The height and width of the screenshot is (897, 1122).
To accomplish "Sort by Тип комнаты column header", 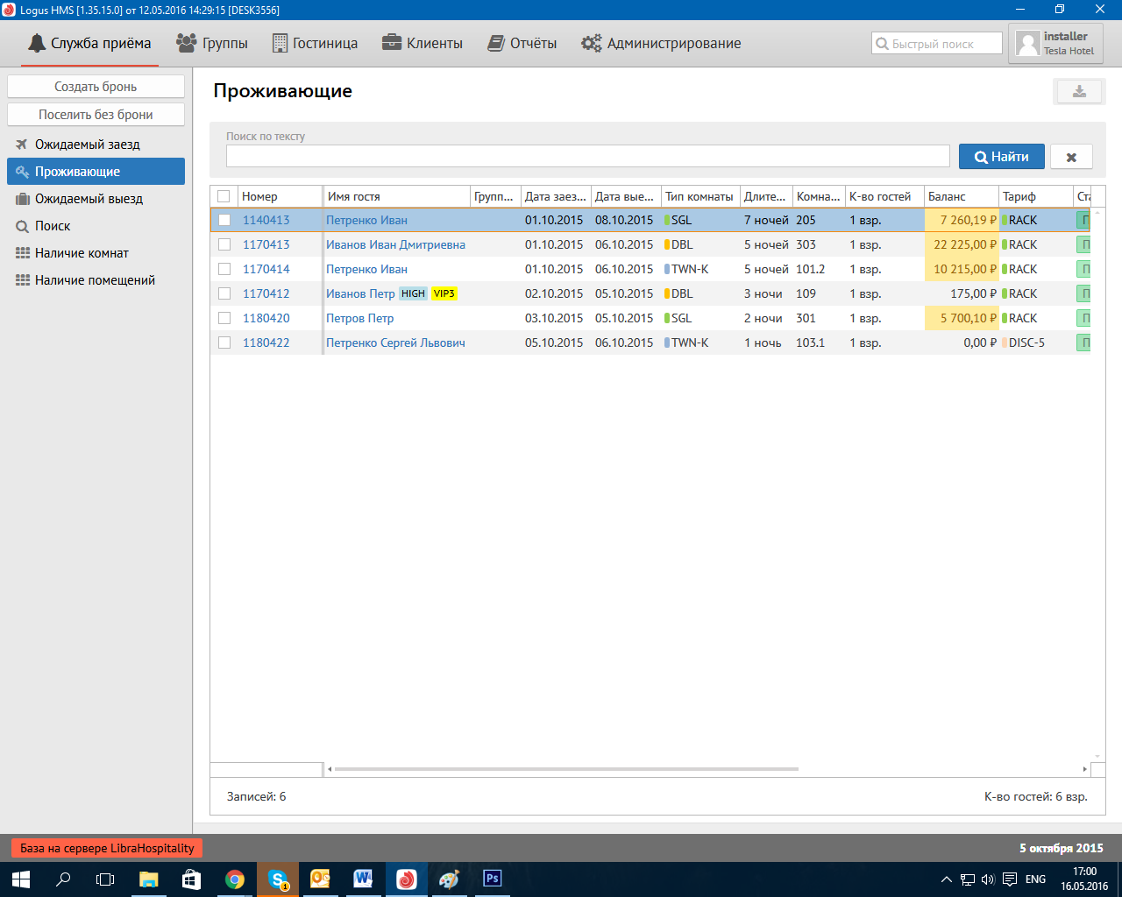I will (699, 196).
